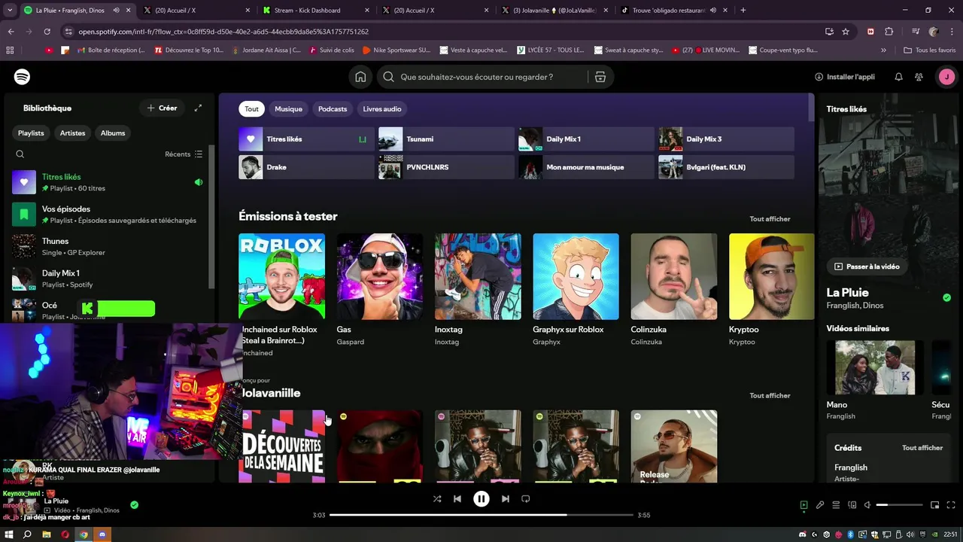Skip to the previous track
The height and width of the screenshot is (542, 963).
[x=457, y=498]
